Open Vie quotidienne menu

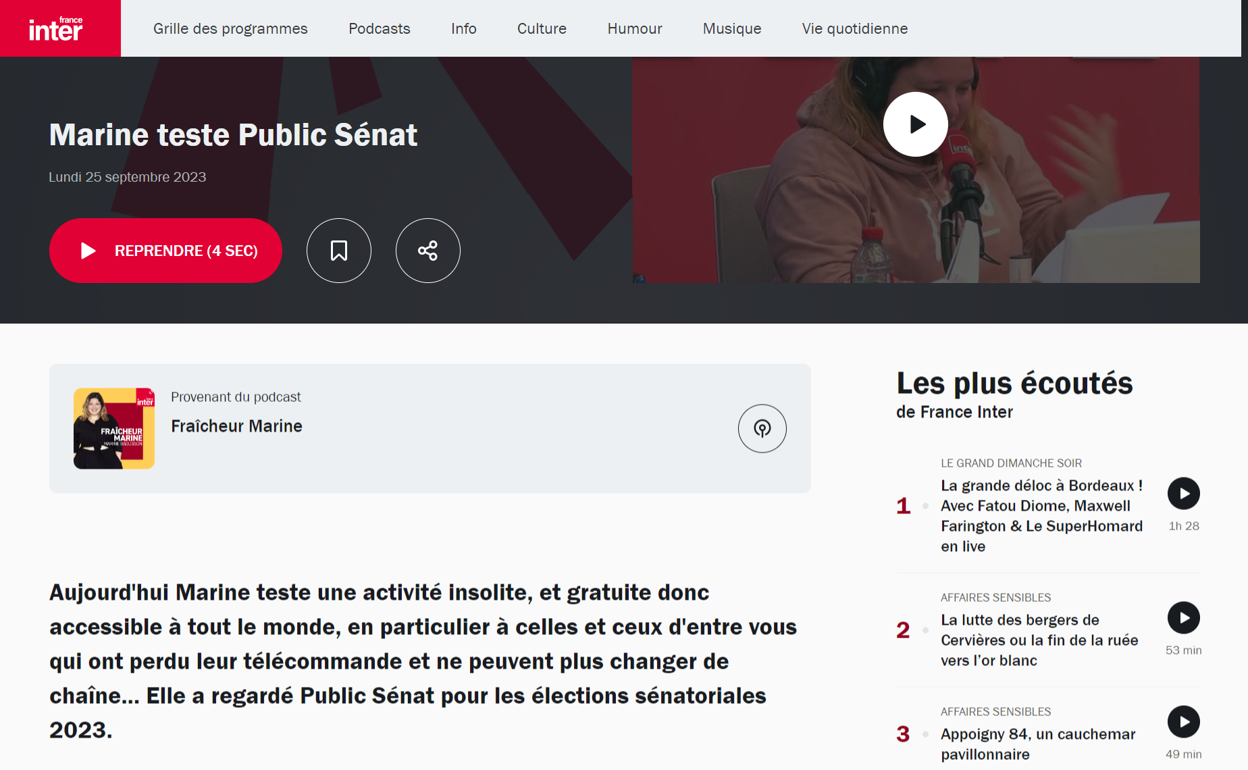pos(855,28)
